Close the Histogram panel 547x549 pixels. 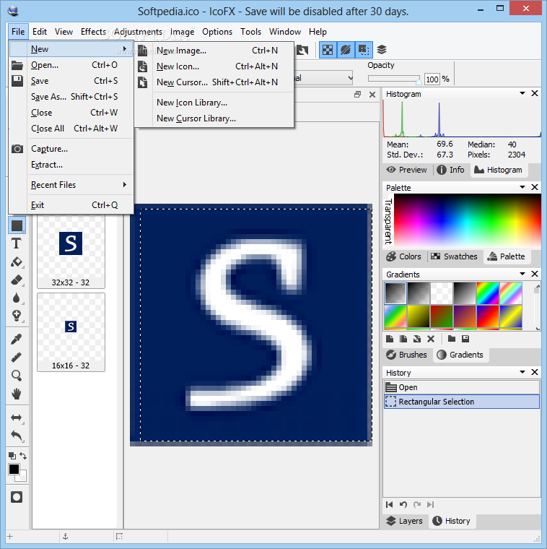pyautogui.click(x=535, y=93)
